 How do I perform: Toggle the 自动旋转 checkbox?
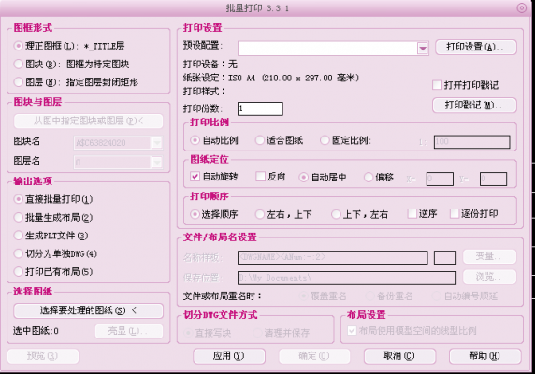(195, 177)
